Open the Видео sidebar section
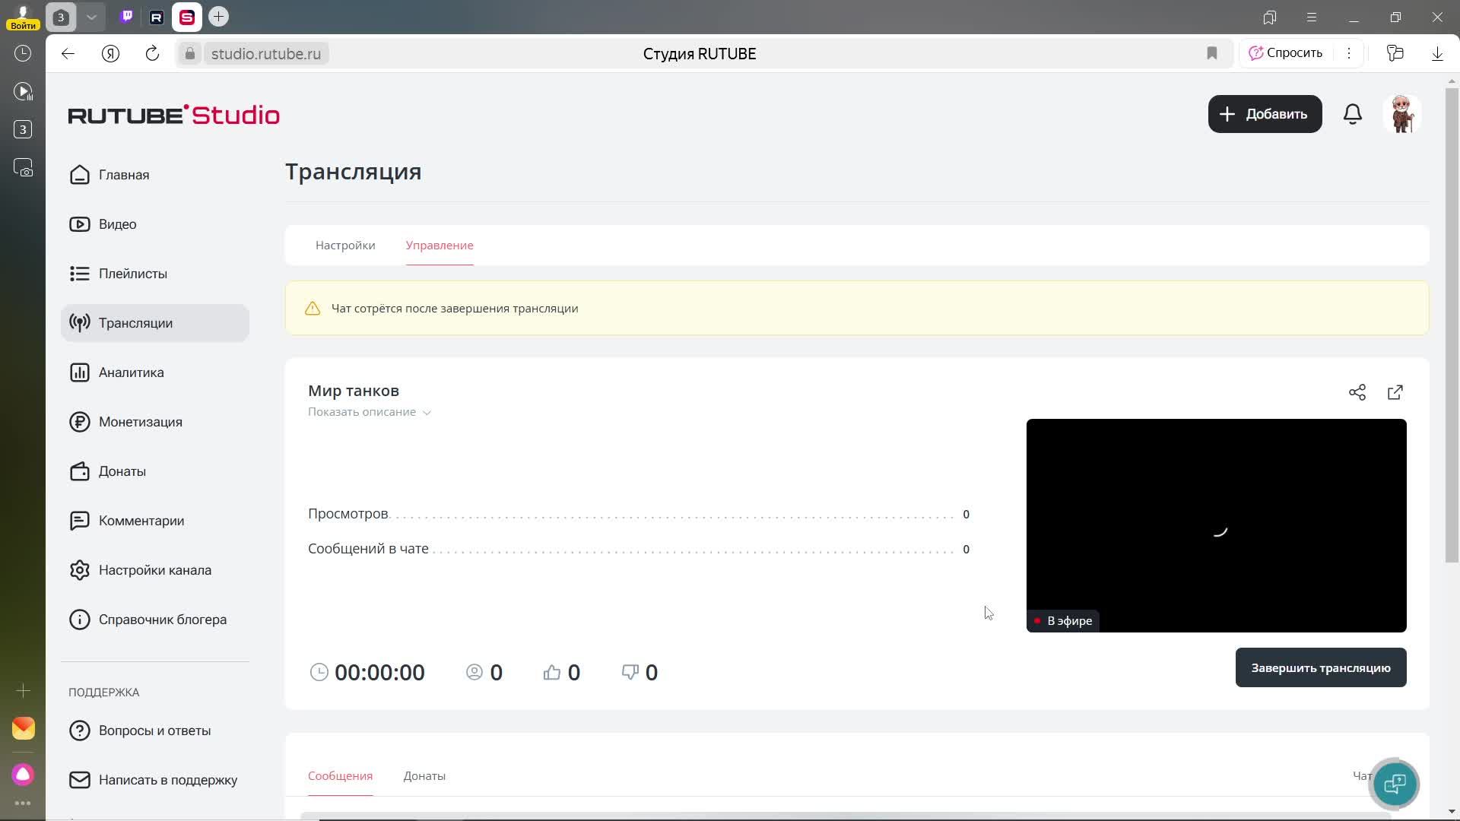The image size is (1460, 821). (x=154, y=224)
